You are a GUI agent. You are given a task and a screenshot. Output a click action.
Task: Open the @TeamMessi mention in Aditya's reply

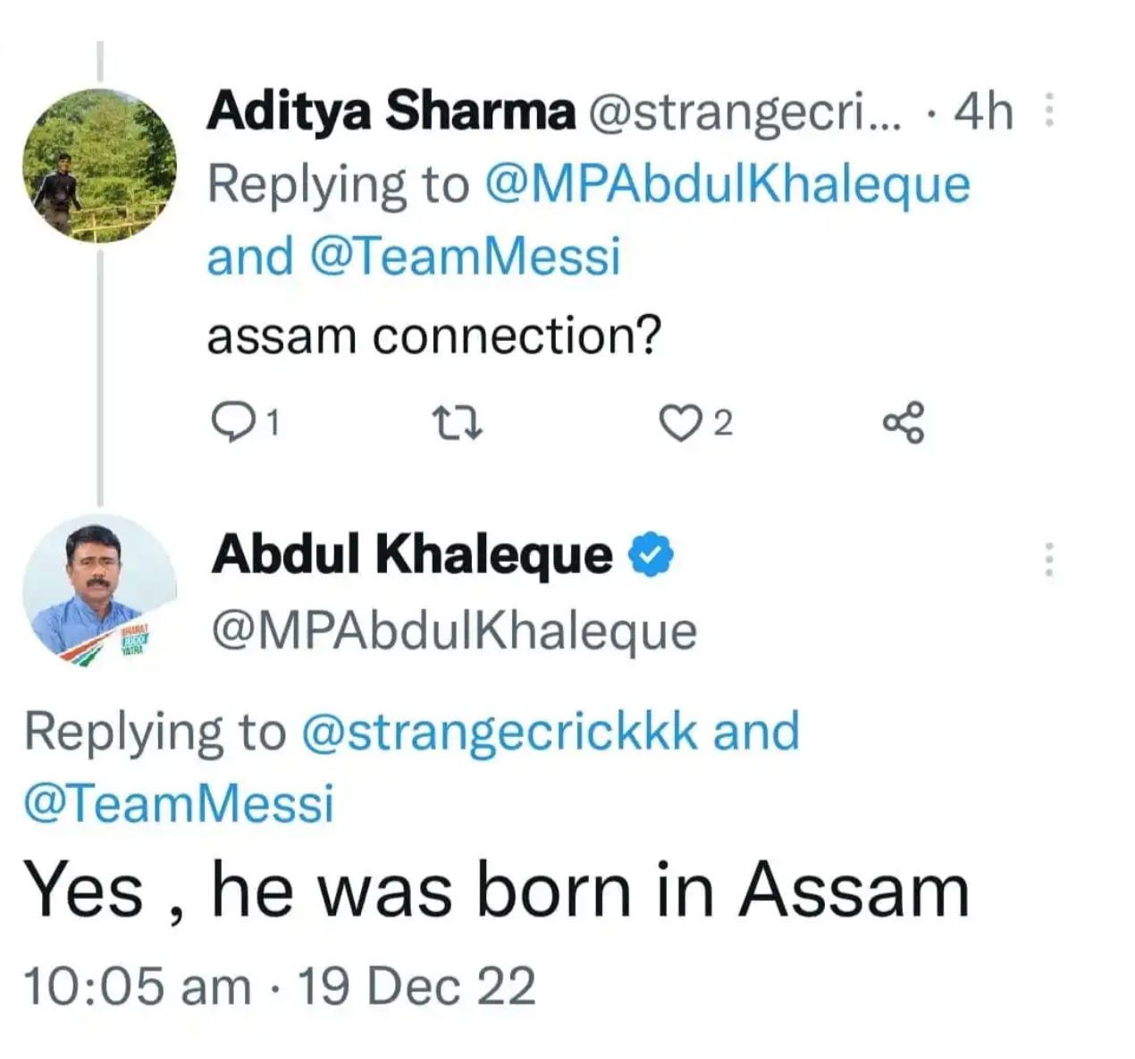pos(465,257)
